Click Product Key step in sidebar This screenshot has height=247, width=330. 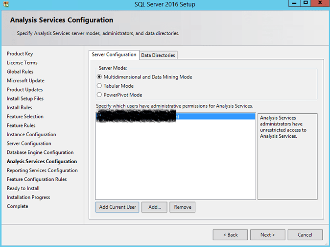[x=20, y=54]
